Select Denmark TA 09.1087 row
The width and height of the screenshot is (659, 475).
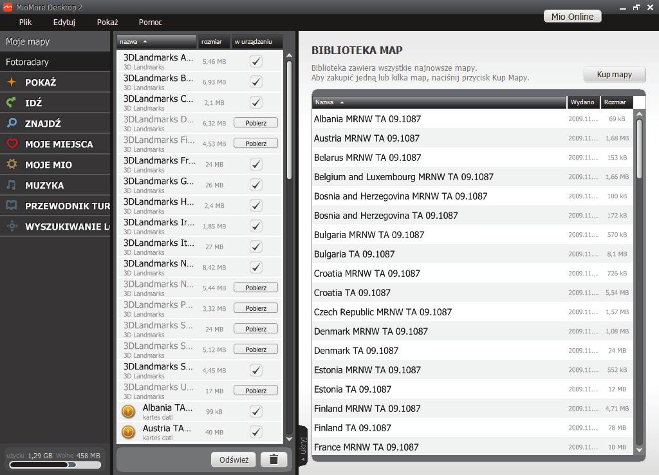coord(472,351)
